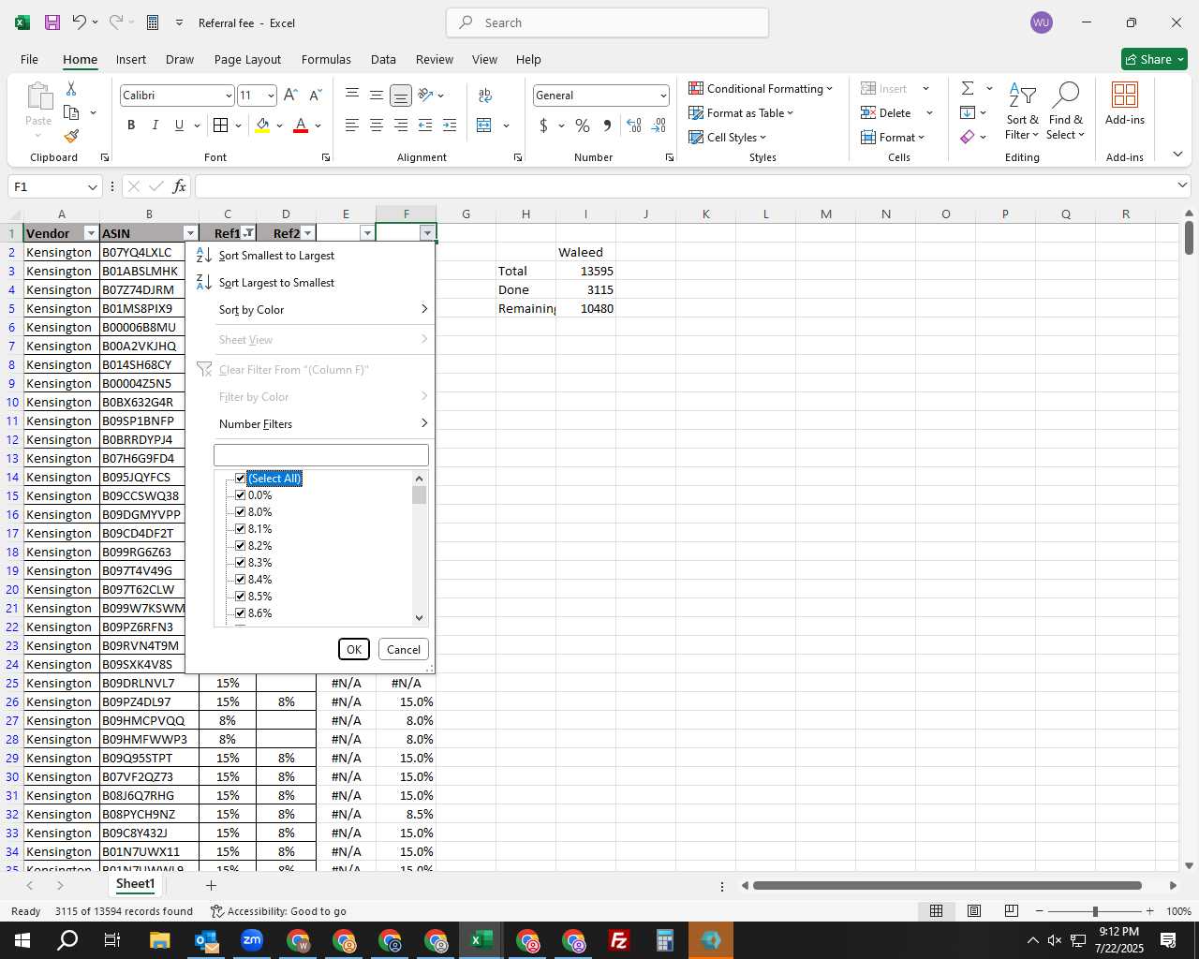Apply Align Left to cells

(x=351, y=125)
